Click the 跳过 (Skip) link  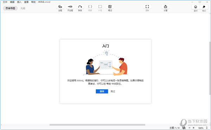tap(113, 91)
